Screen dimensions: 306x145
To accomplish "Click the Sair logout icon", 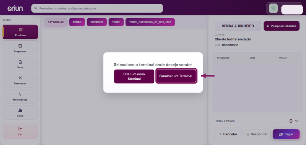I will pyautogui.click(x=20, y=129).
